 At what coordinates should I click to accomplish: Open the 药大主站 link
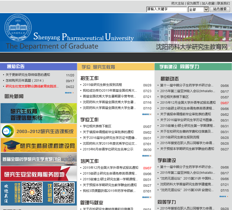[177, 3]
